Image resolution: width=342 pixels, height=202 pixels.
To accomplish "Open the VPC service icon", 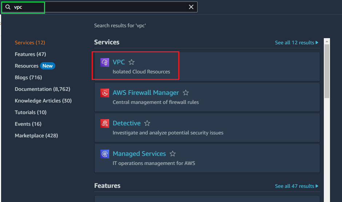I will (x=105, y=62).
